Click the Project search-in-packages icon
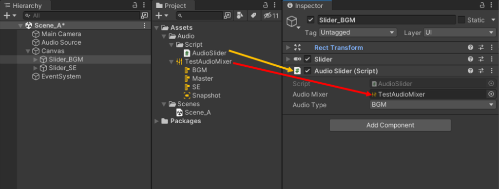 227,15
